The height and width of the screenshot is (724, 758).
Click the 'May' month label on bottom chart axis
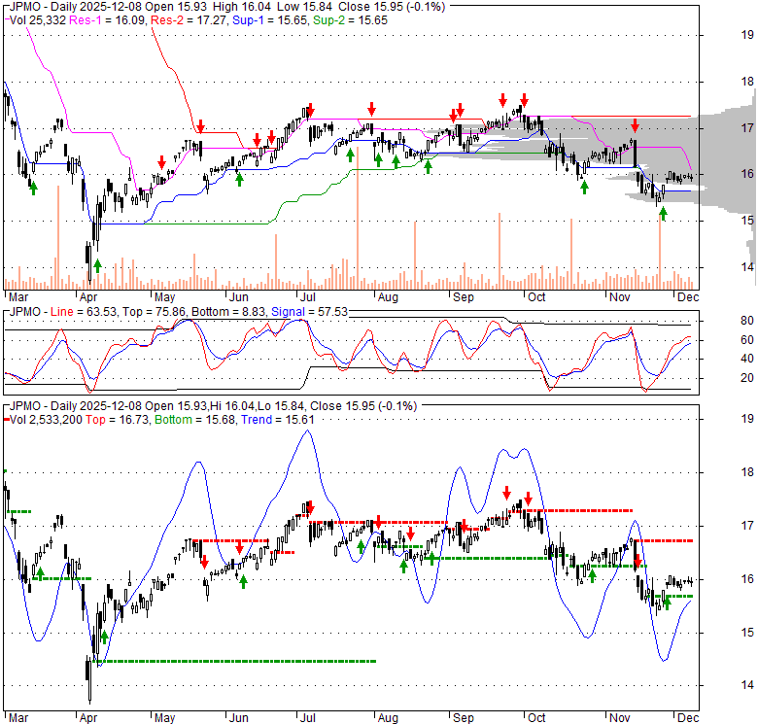[164, 718]
